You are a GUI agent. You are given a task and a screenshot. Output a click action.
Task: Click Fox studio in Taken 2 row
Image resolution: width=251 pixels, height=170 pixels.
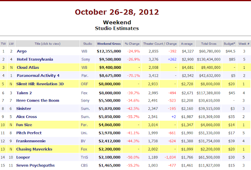84,93
